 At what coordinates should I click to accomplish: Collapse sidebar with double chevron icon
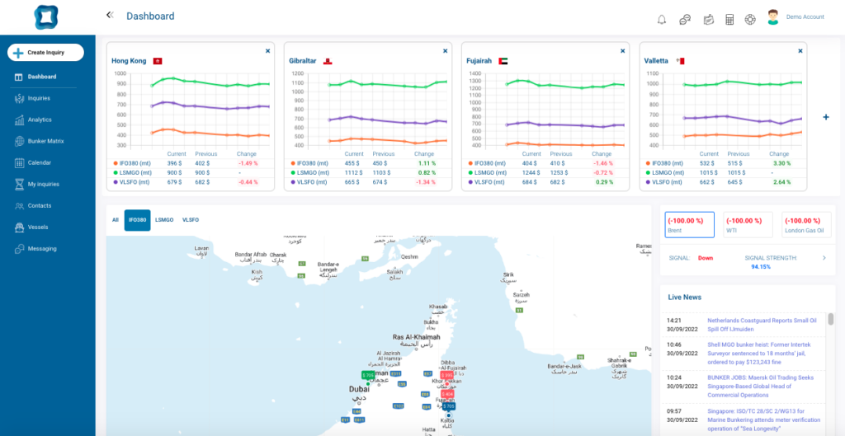(110, 15)
